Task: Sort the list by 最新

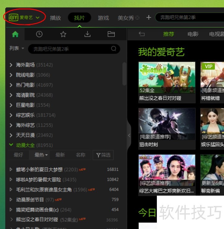Action: pos(60,155)
